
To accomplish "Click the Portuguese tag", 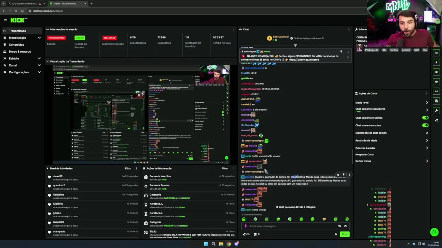I will coord(372,50).
